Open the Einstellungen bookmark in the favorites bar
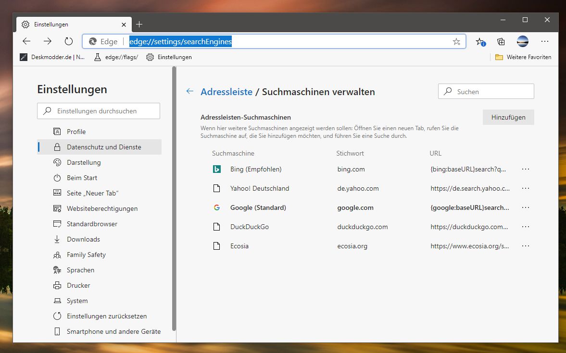The height and width of the screenshot is (353, 566). [x=169, y=57]
